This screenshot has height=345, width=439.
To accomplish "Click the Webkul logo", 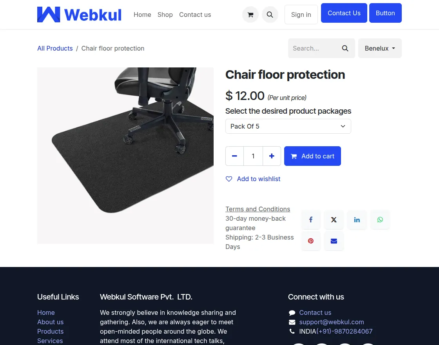I will (x=79, y=15).
